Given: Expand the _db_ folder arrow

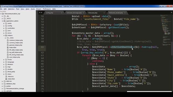Looking at the screenshot, I should tap(2, 16).
